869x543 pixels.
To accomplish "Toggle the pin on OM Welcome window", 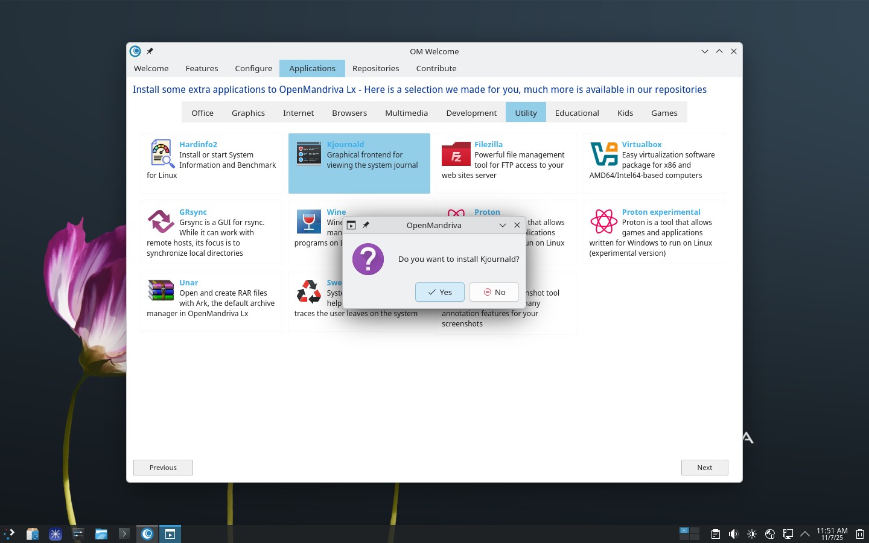I will point(150,51).
